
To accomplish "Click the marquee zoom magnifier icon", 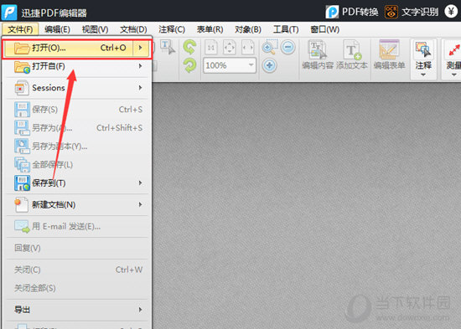I will [269, 47].
